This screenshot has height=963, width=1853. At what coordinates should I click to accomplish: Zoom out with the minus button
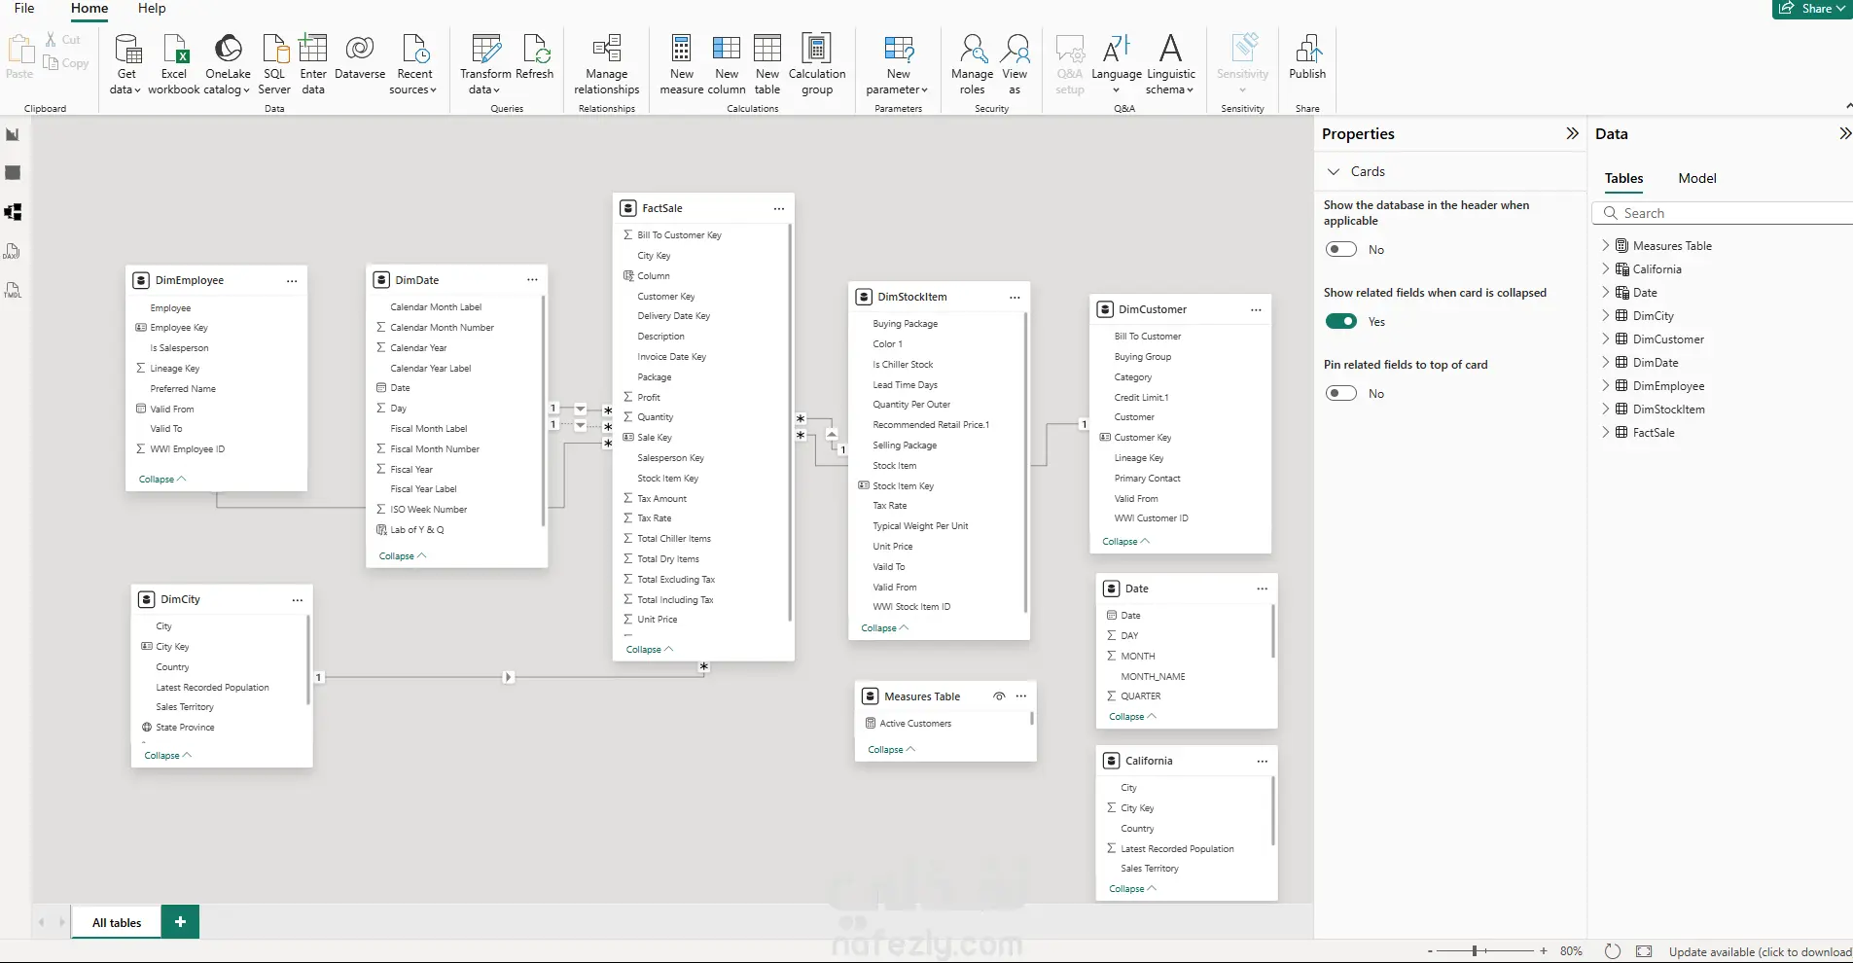[1430, 951]
